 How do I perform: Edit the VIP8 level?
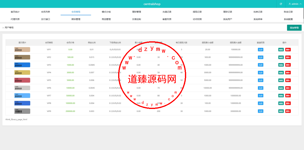281,103
